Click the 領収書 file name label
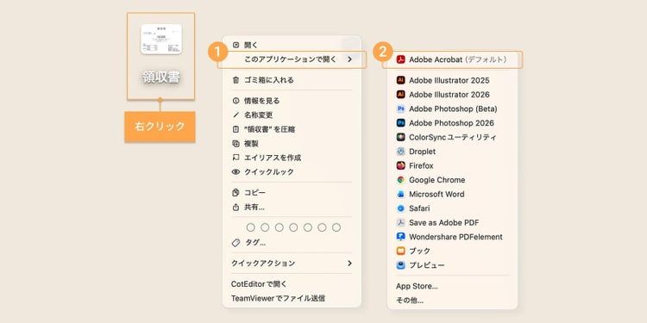 (x=161, y=77)
